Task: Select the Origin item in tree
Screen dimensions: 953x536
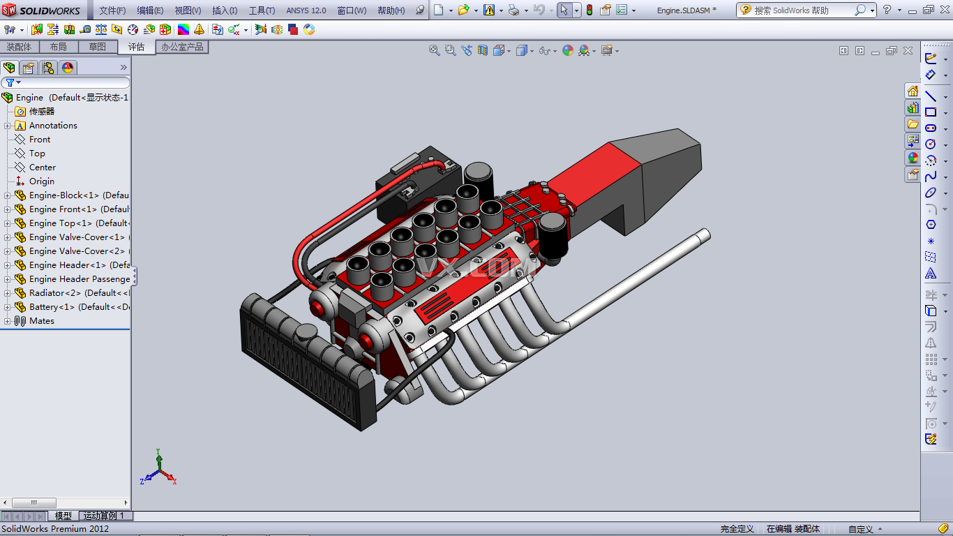Action: pyautogui.click(x=42, y=181)
